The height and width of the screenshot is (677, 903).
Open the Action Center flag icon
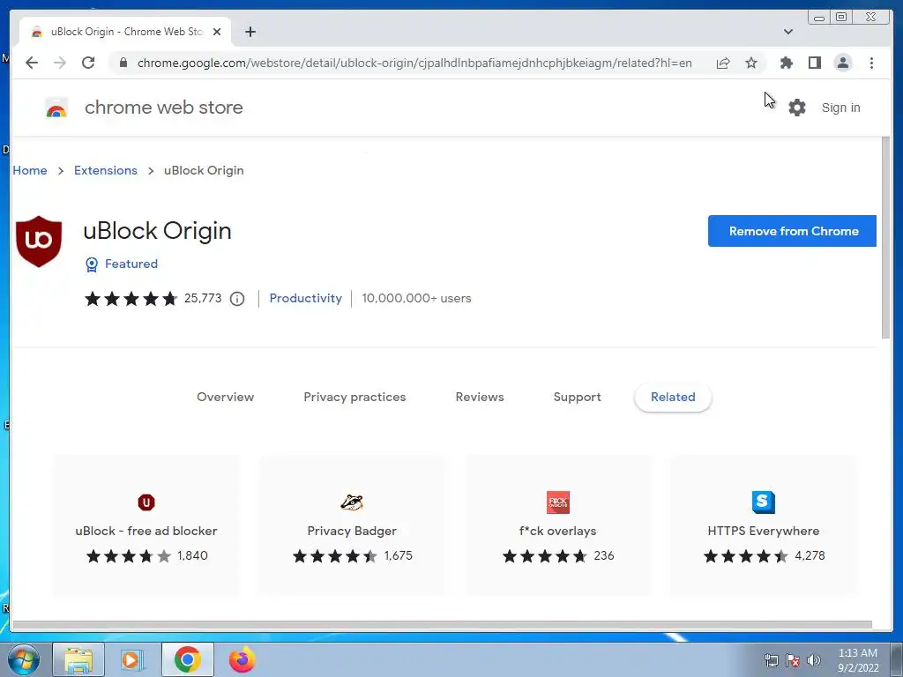(793, 660)
